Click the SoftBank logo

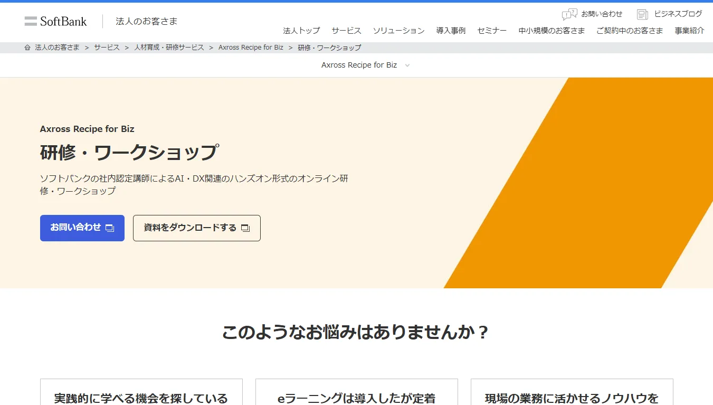click(x=55, y=21)
